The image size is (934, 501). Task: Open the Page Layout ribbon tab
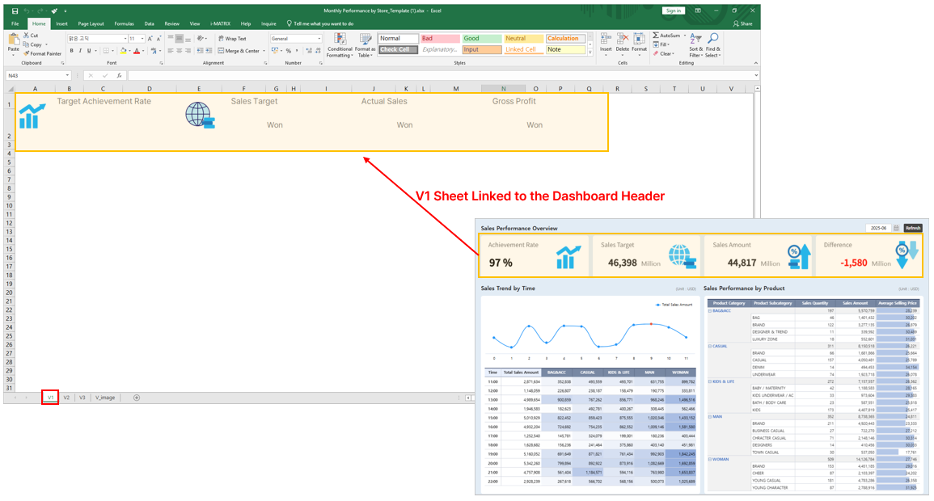point(91,23)
